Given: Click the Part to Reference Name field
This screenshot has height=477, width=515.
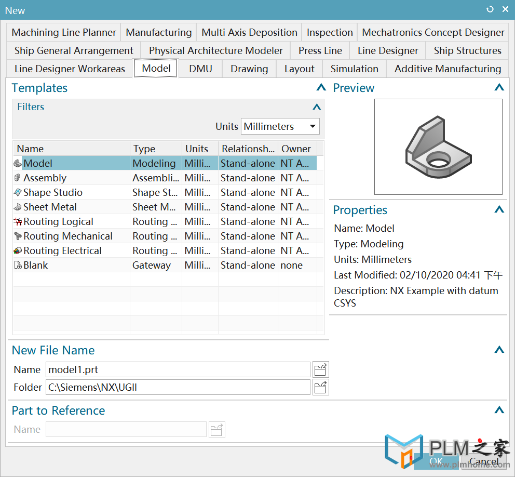Looking at the screenshot, I should (x=126, y=429).
